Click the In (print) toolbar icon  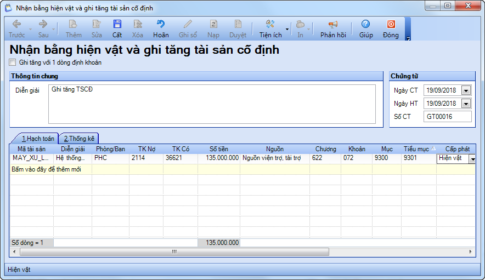point(300,28)
